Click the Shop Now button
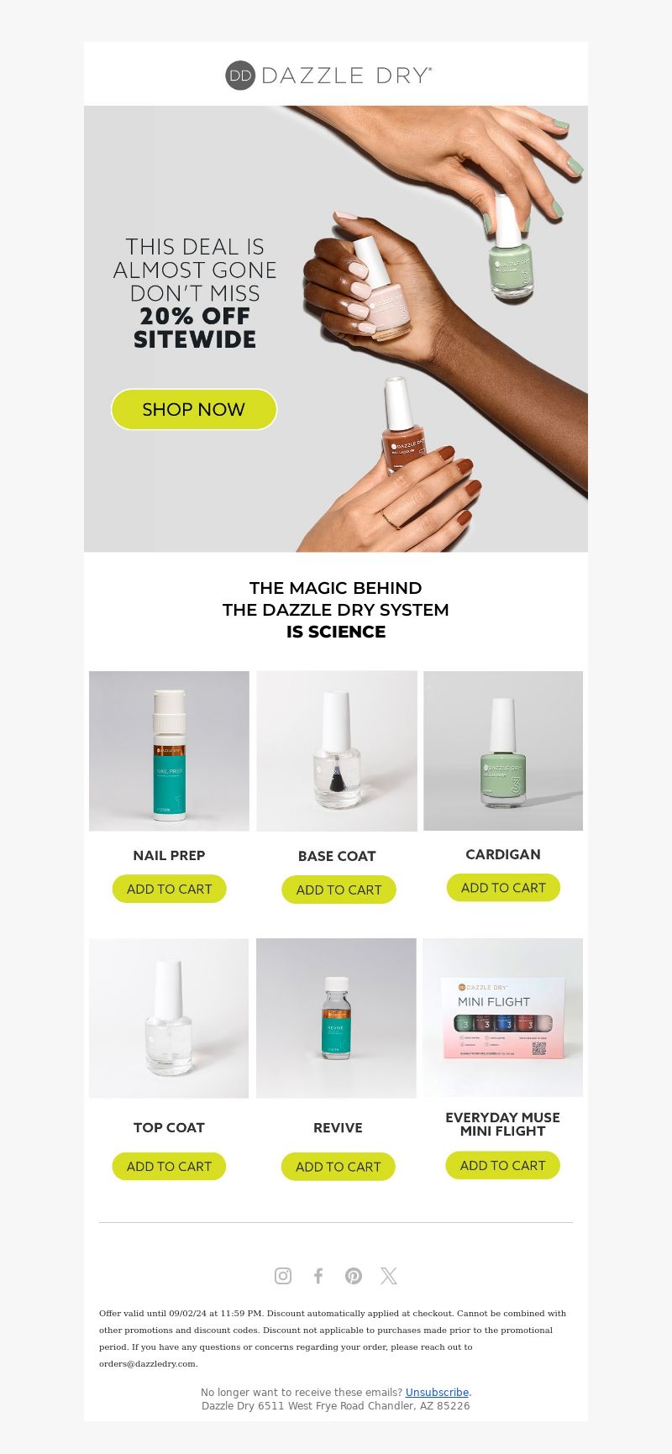672x1454 pixels. [194, 409]
